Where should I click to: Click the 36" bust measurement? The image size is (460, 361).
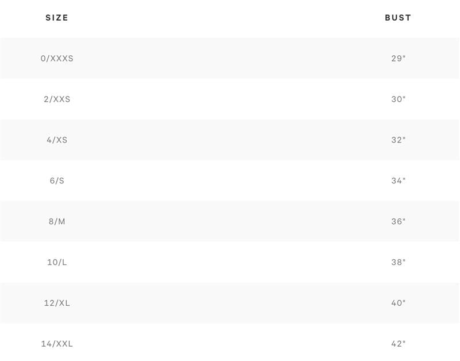[398, 222]
